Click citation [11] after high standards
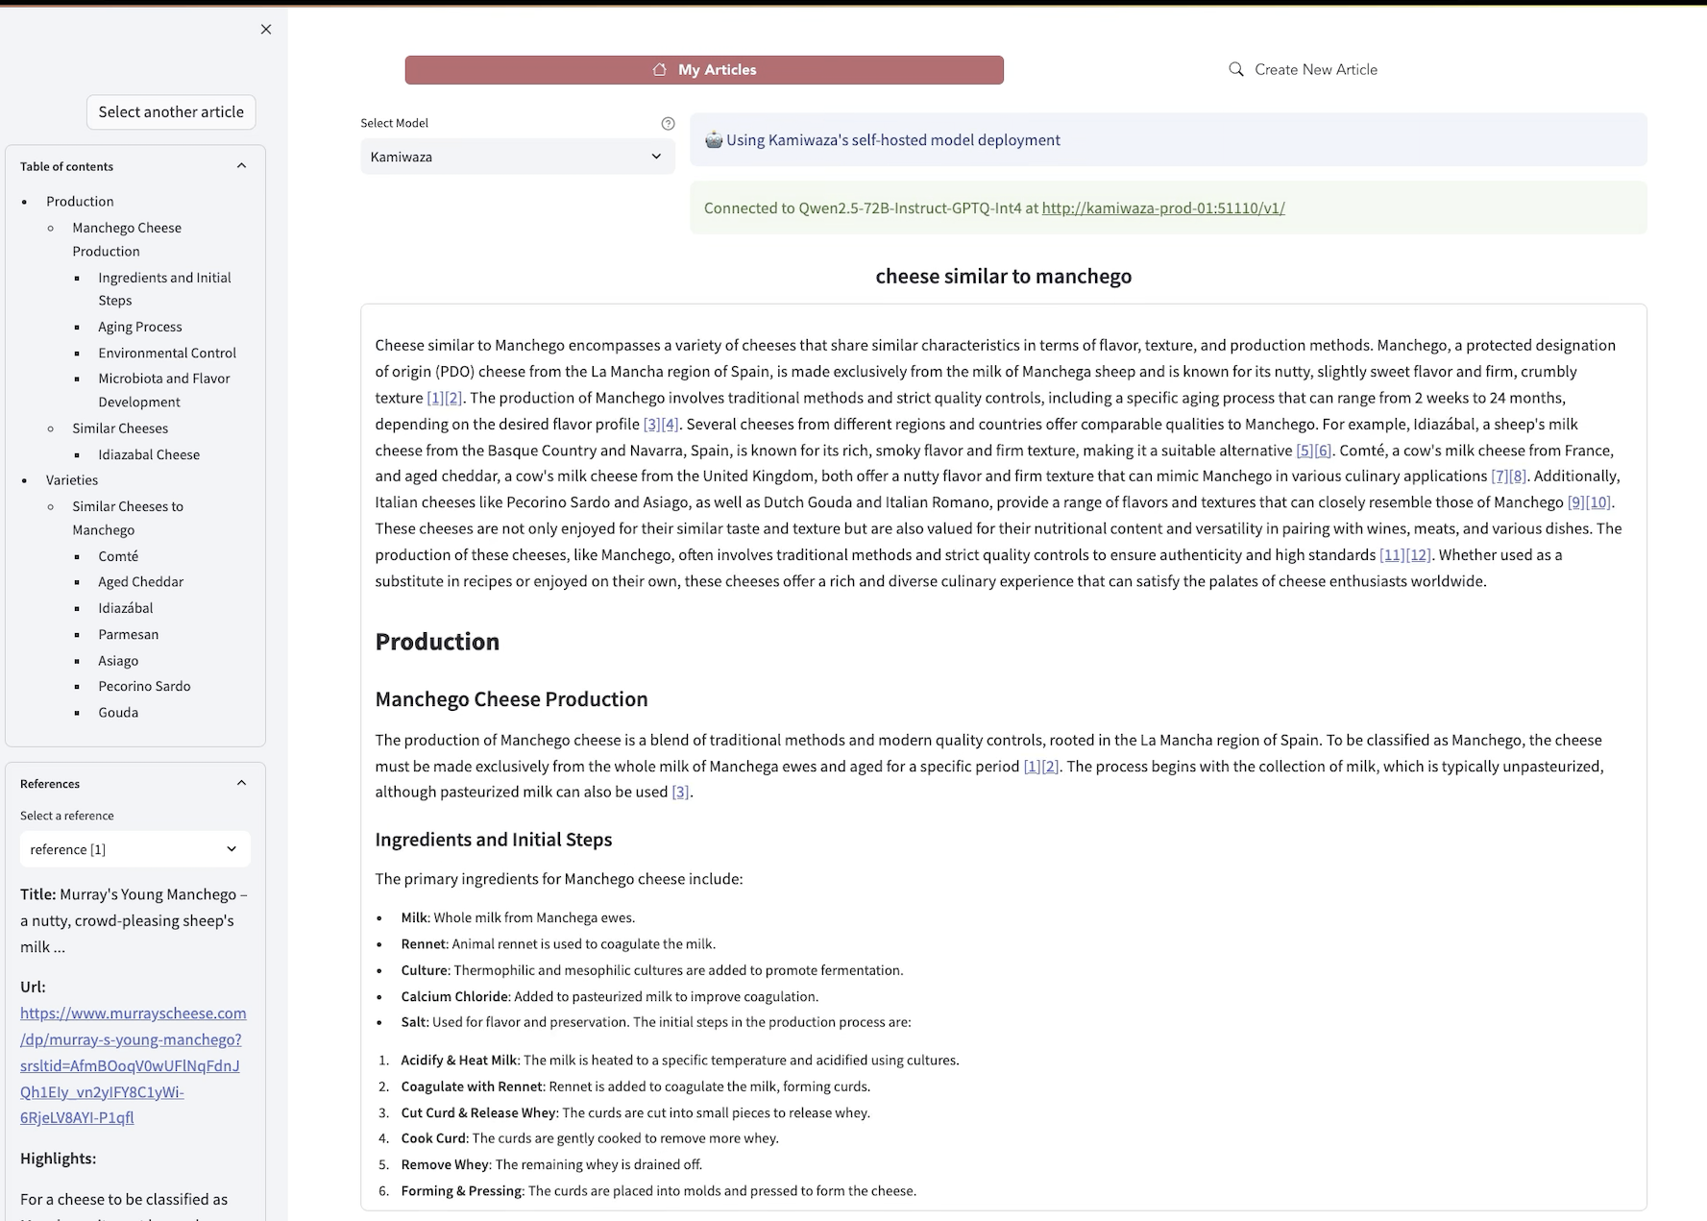Screen dimensions: 1707x1221 point(1392,555)
